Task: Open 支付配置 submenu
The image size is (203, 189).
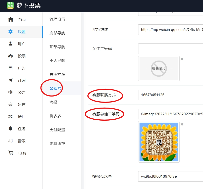Action: click(x=57, y=130)
